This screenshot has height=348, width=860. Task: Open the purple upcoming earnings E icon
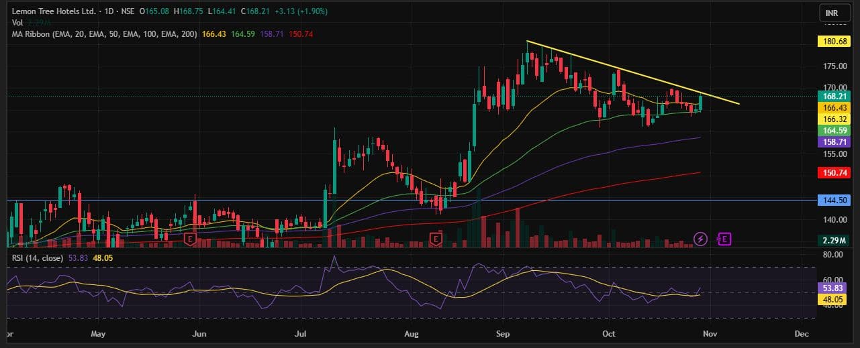coord(724,238)
